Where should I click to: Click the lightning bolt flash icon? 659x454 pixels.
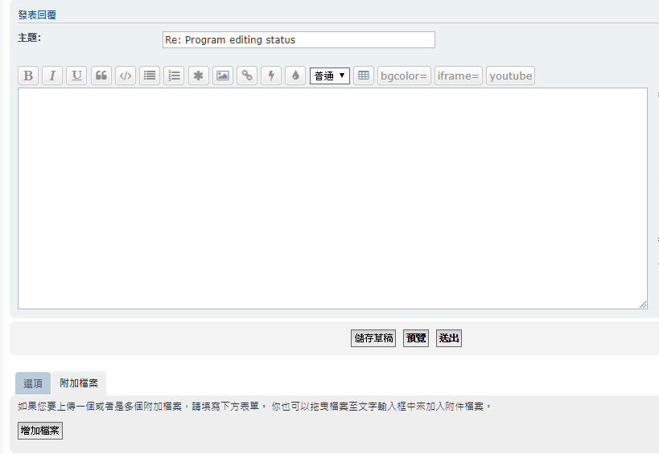[x=271, y=76]
